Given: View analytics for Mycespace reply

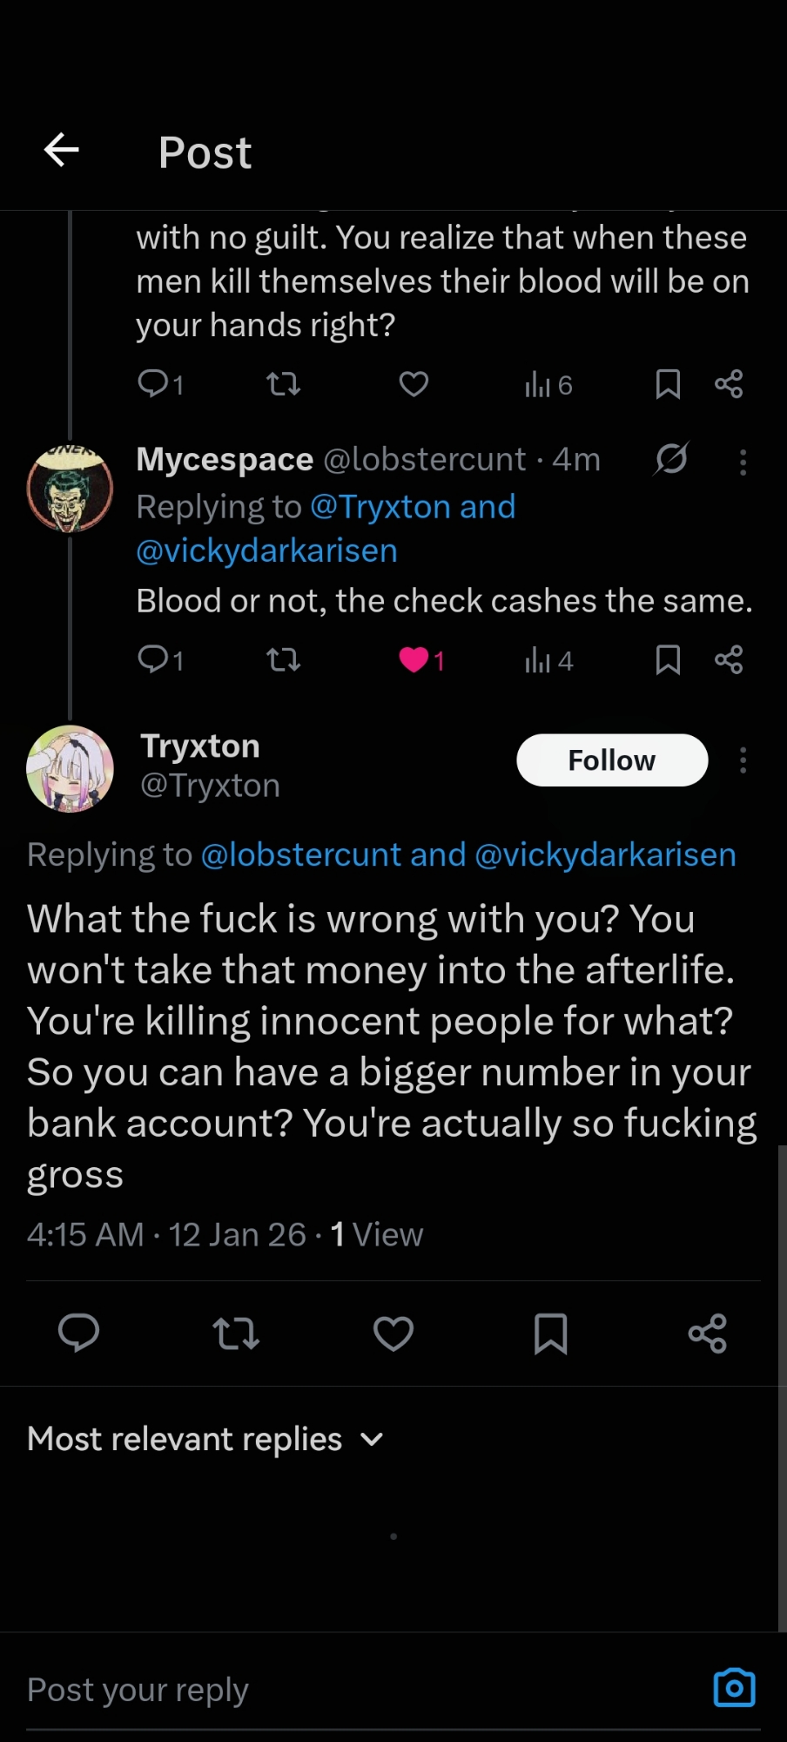Looking at the screenshot, I should coord(548,661).
